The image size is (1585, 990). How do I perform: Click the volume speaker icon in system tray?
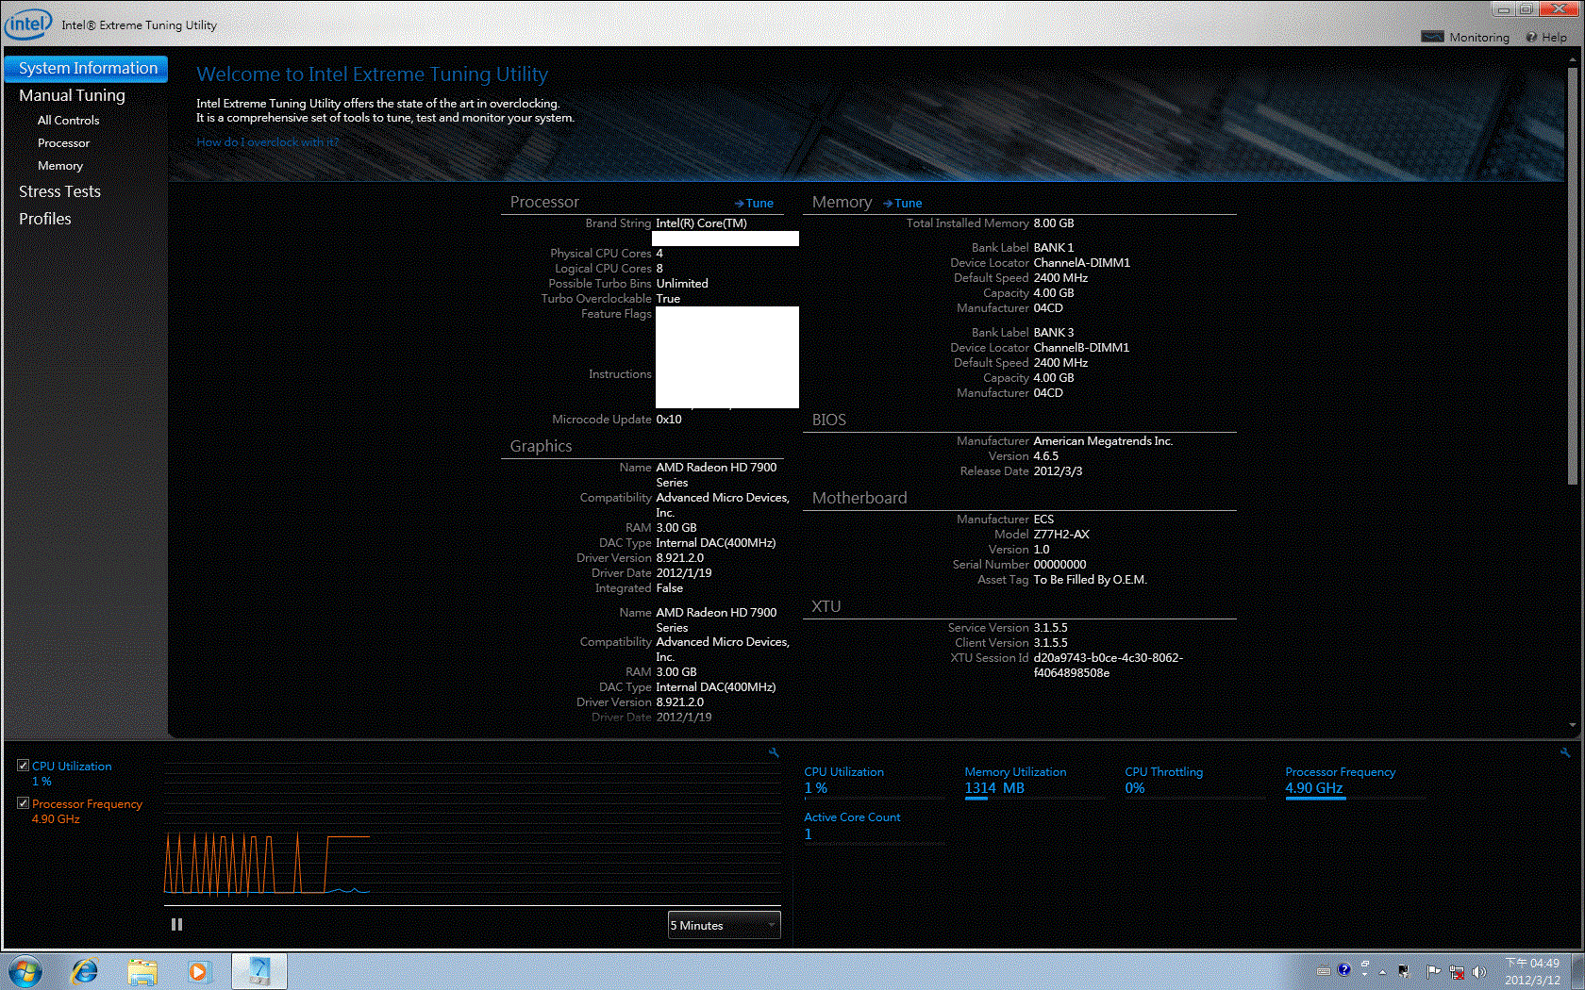(1478, 971)
